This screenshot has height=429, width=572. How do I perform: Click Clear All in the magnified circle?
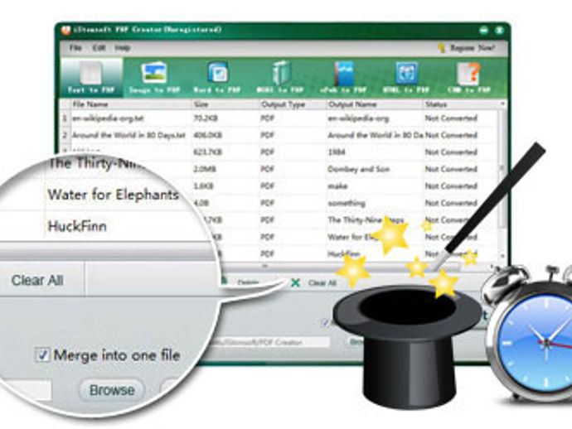pos(37,280)
